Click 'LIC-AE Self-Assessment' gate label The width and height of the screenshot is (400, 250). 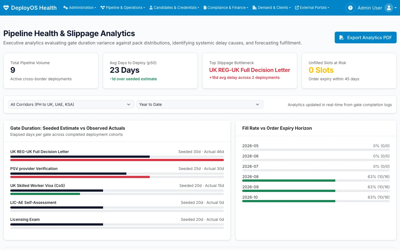click(33, 202)
